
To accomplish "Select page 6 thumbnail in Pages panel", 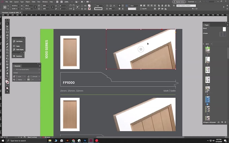I will coord(207,99).
